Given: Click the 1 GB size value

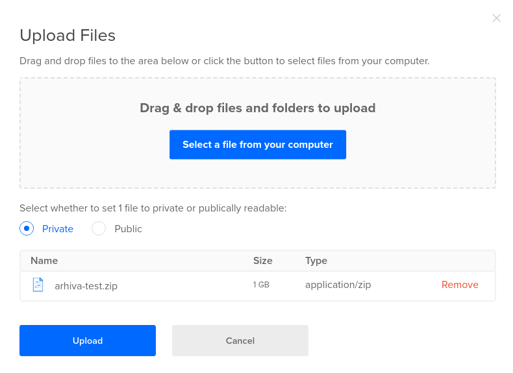Looking at the screenshot, I should [x=261, y=285].
